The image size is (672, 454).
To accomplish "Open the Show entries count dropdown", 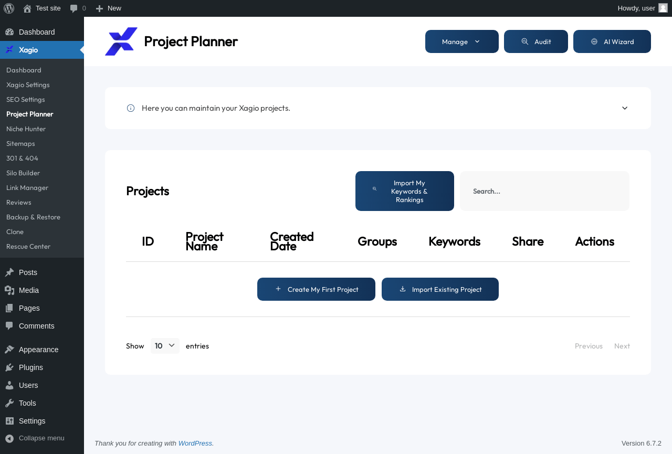I will coord(165,346).
